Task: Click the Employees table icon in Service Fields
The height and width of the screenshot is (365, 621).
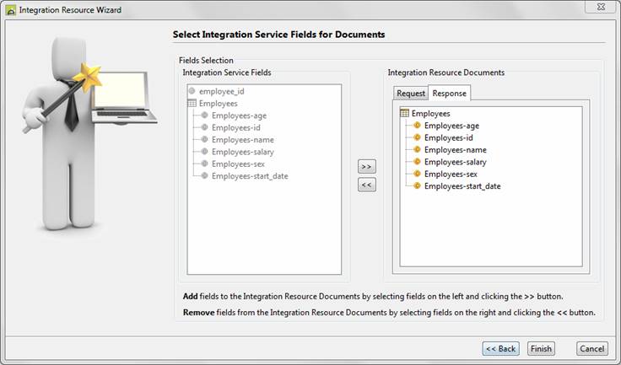Action: click(192, 103)
